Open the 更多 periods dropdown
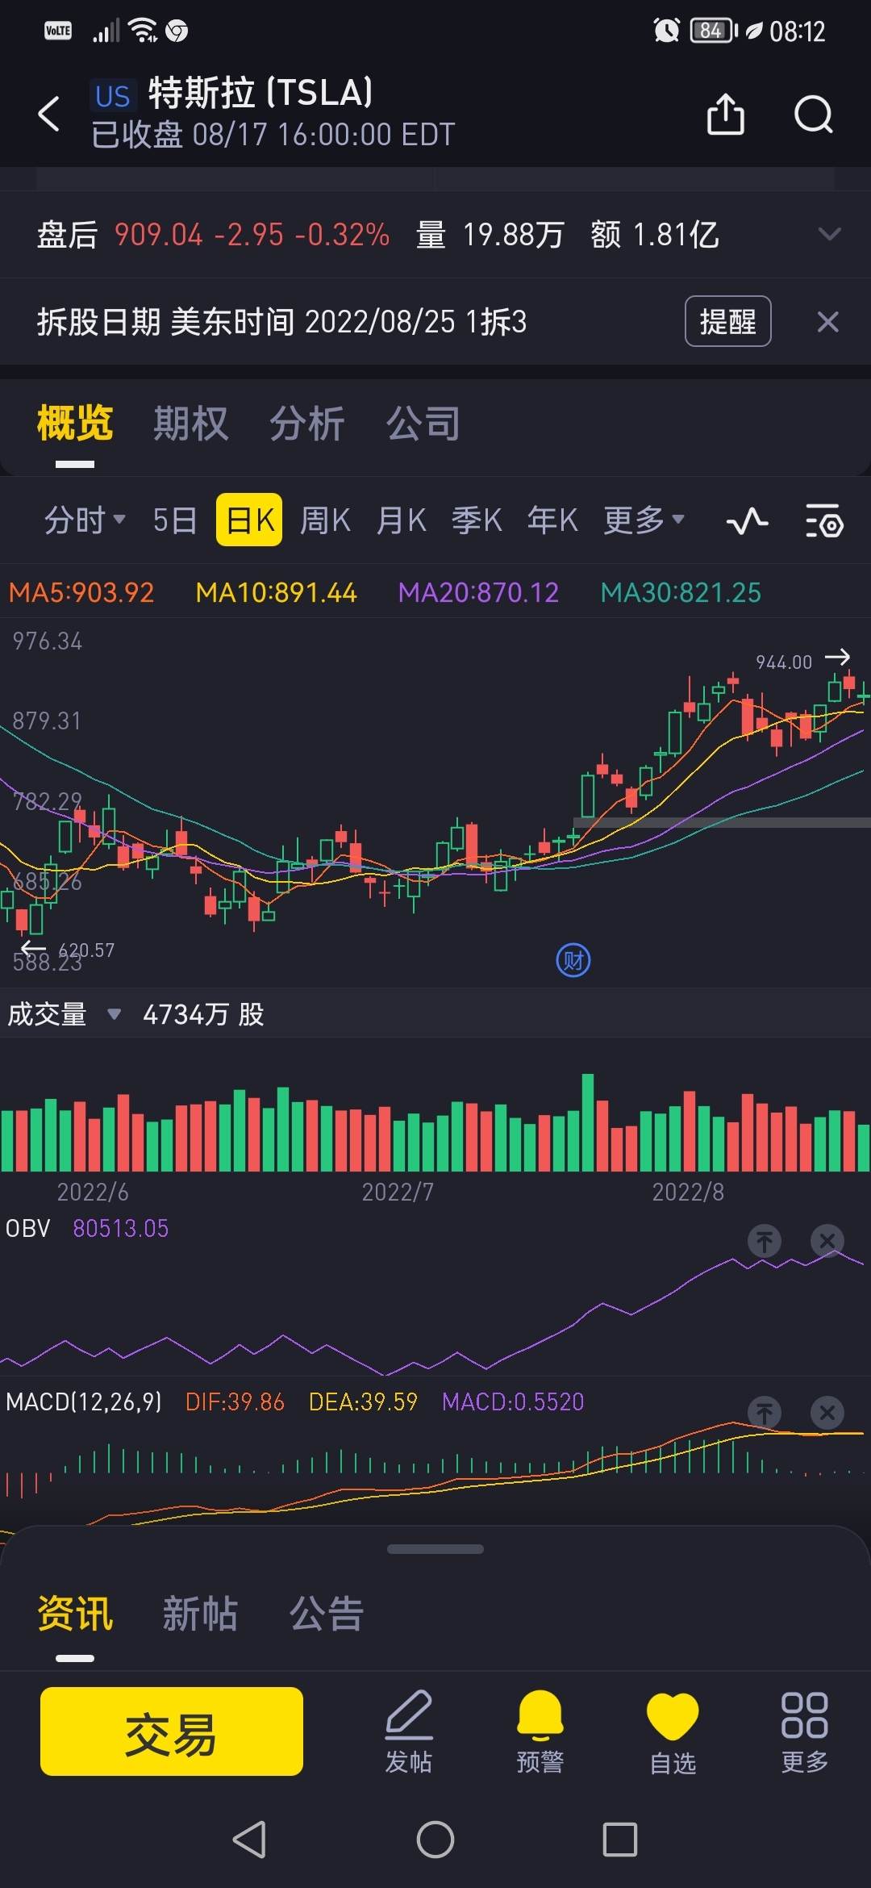The image size is (871, 1888). pos(644,520)
